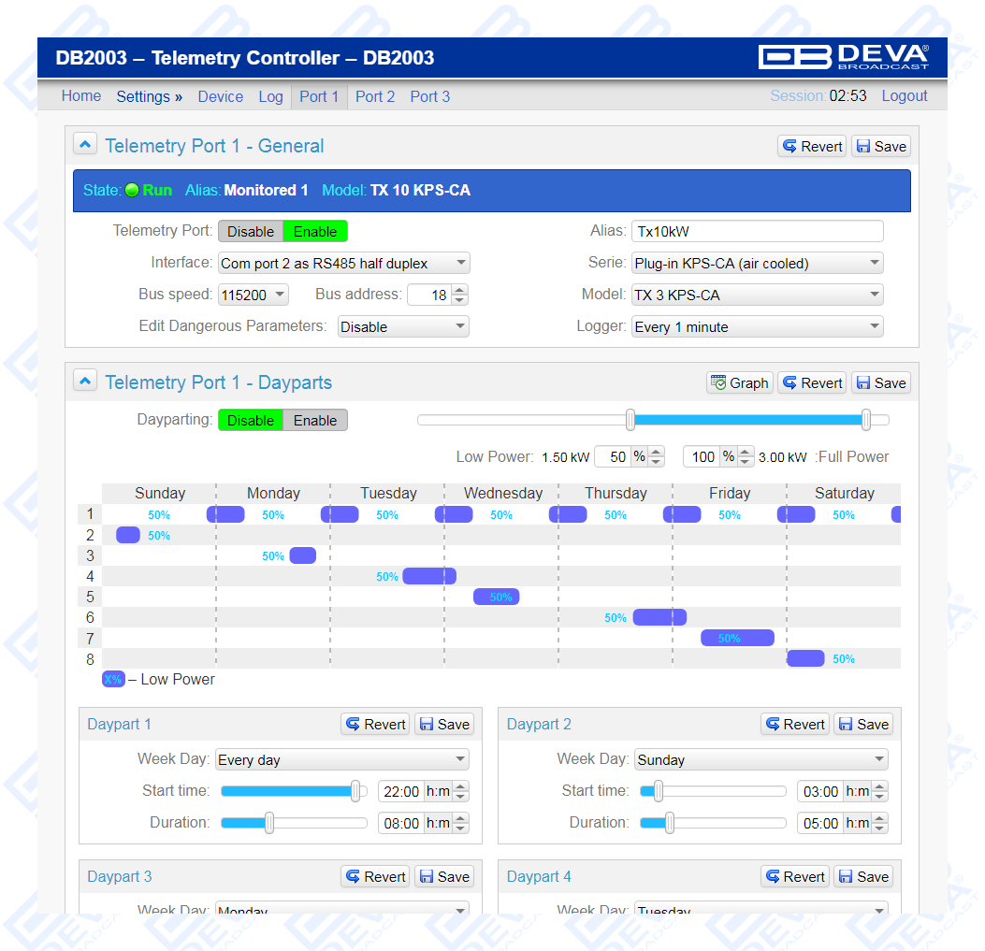985x951 pixels.
Task: Select the Telemetry Port Enable option
Action: point(315,231)
